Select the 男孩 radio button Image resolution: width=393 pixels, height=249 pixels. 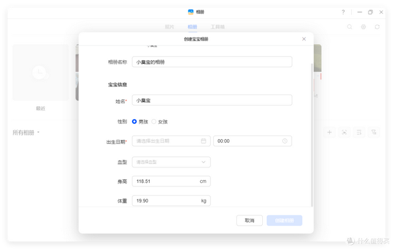(x=134, y=121)
